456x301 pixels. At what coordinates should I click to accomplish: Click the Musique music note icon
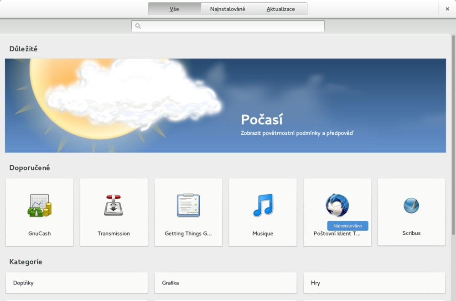(263, 206)
